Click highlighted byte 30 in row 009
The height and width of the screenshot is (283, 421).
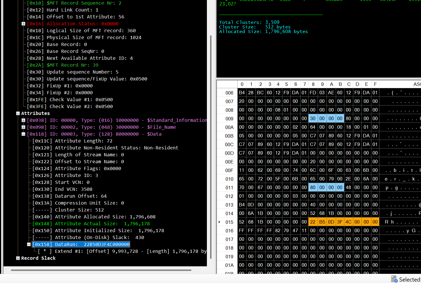pos(313,118)
